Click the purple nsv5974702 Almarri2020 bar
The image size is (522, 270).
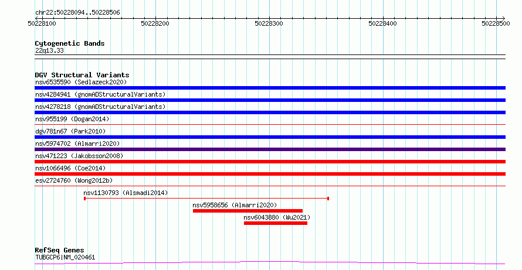click(270, 149)
